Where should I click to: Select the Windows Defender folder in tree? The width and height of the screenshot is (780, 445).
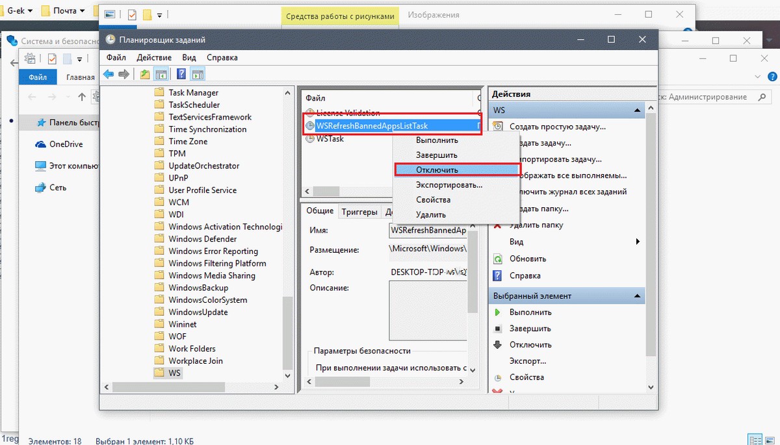pyautogui.click(x=203, y=239)
